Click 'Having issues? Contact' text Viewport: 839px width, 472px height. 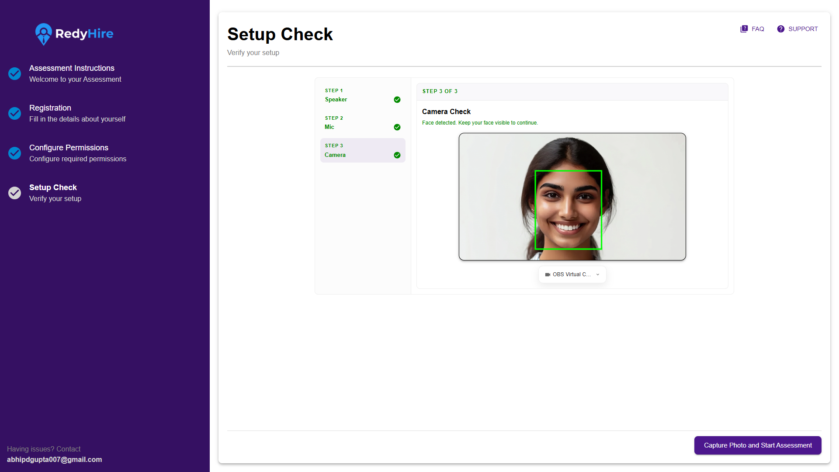tap(44, 449)
